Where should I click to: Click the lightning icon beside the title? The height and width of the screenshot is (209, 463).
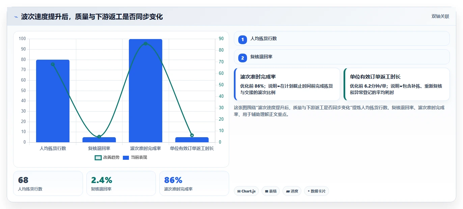pos(16,17)
